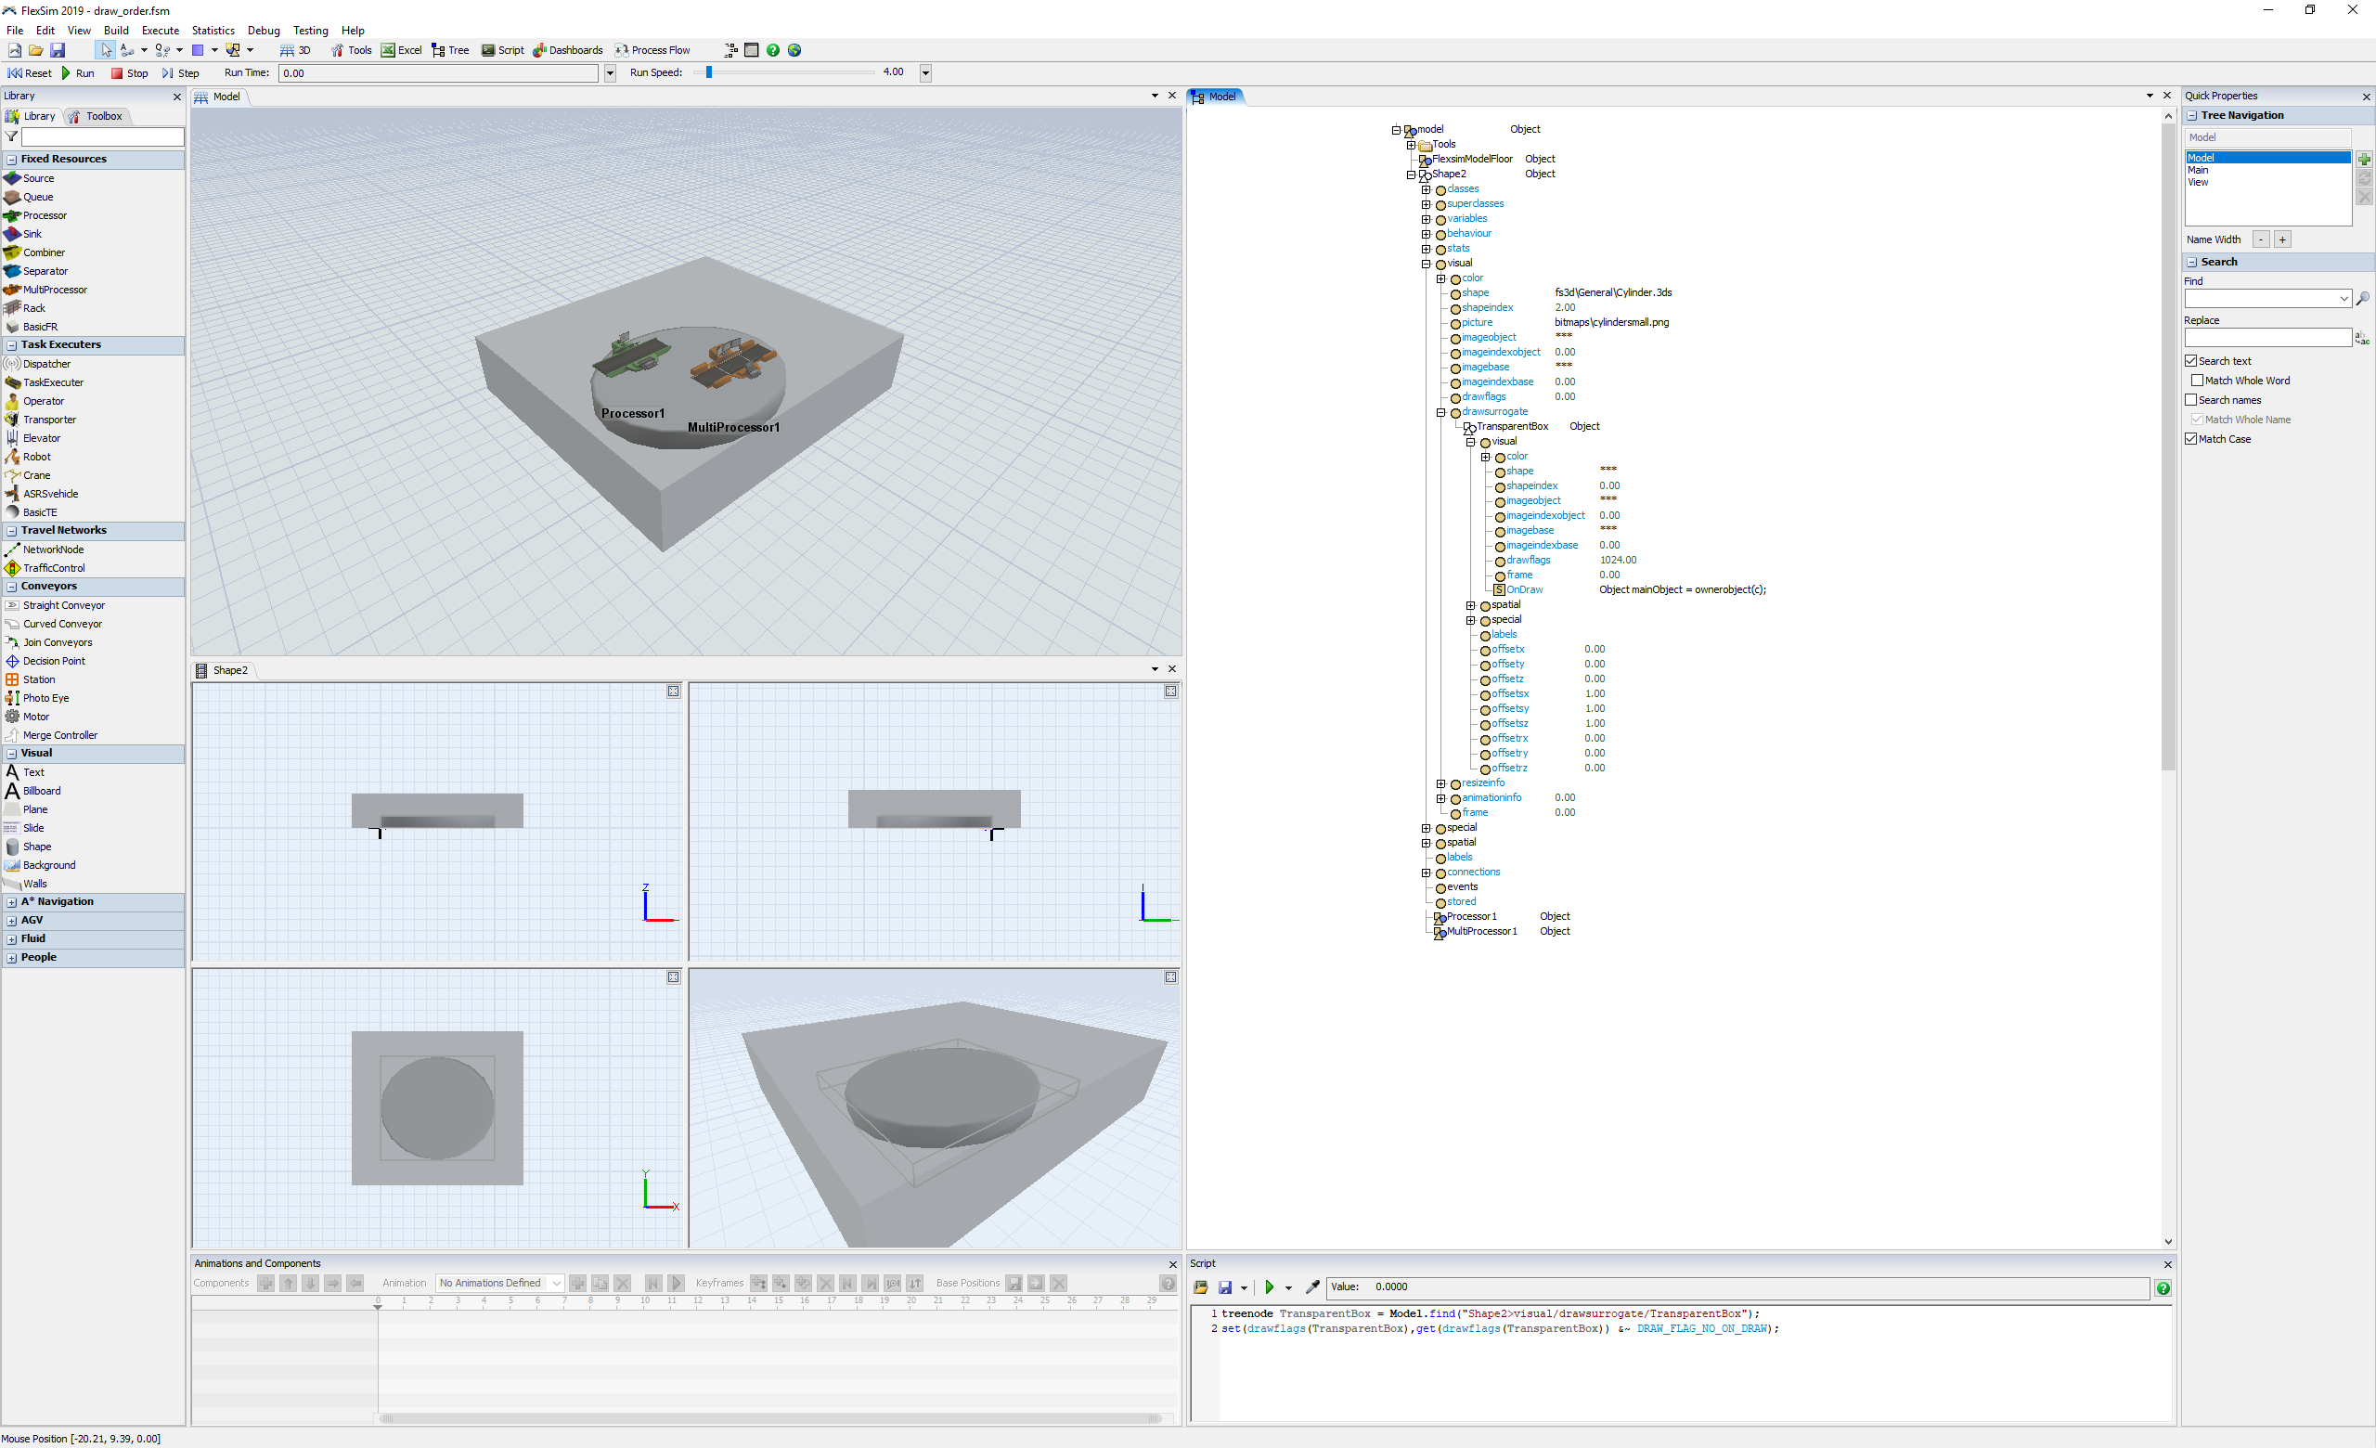Click the Stop simulation button
The height and width of the screenshot is (1448, 2376).
click(x=129, y=73)
